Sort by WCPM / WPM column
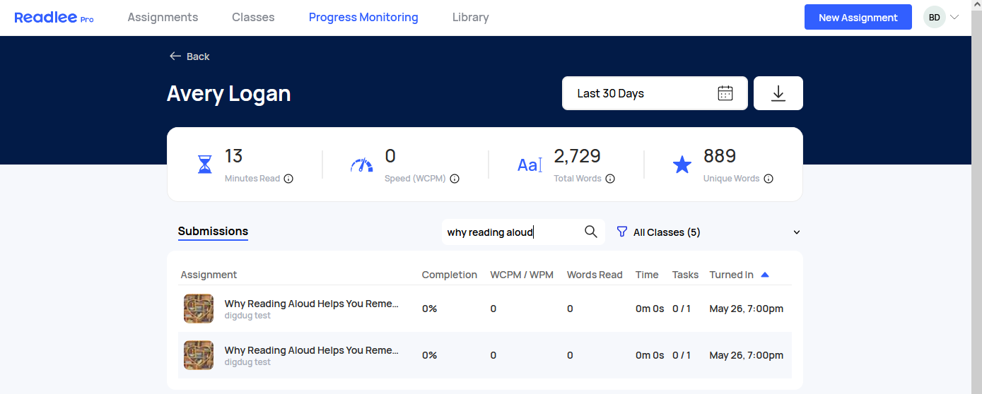982x394 pixels. [x=522, y=275]
